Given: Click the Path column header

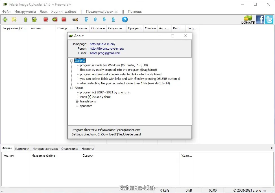Looking at the screenshot, I should point(178,28).
